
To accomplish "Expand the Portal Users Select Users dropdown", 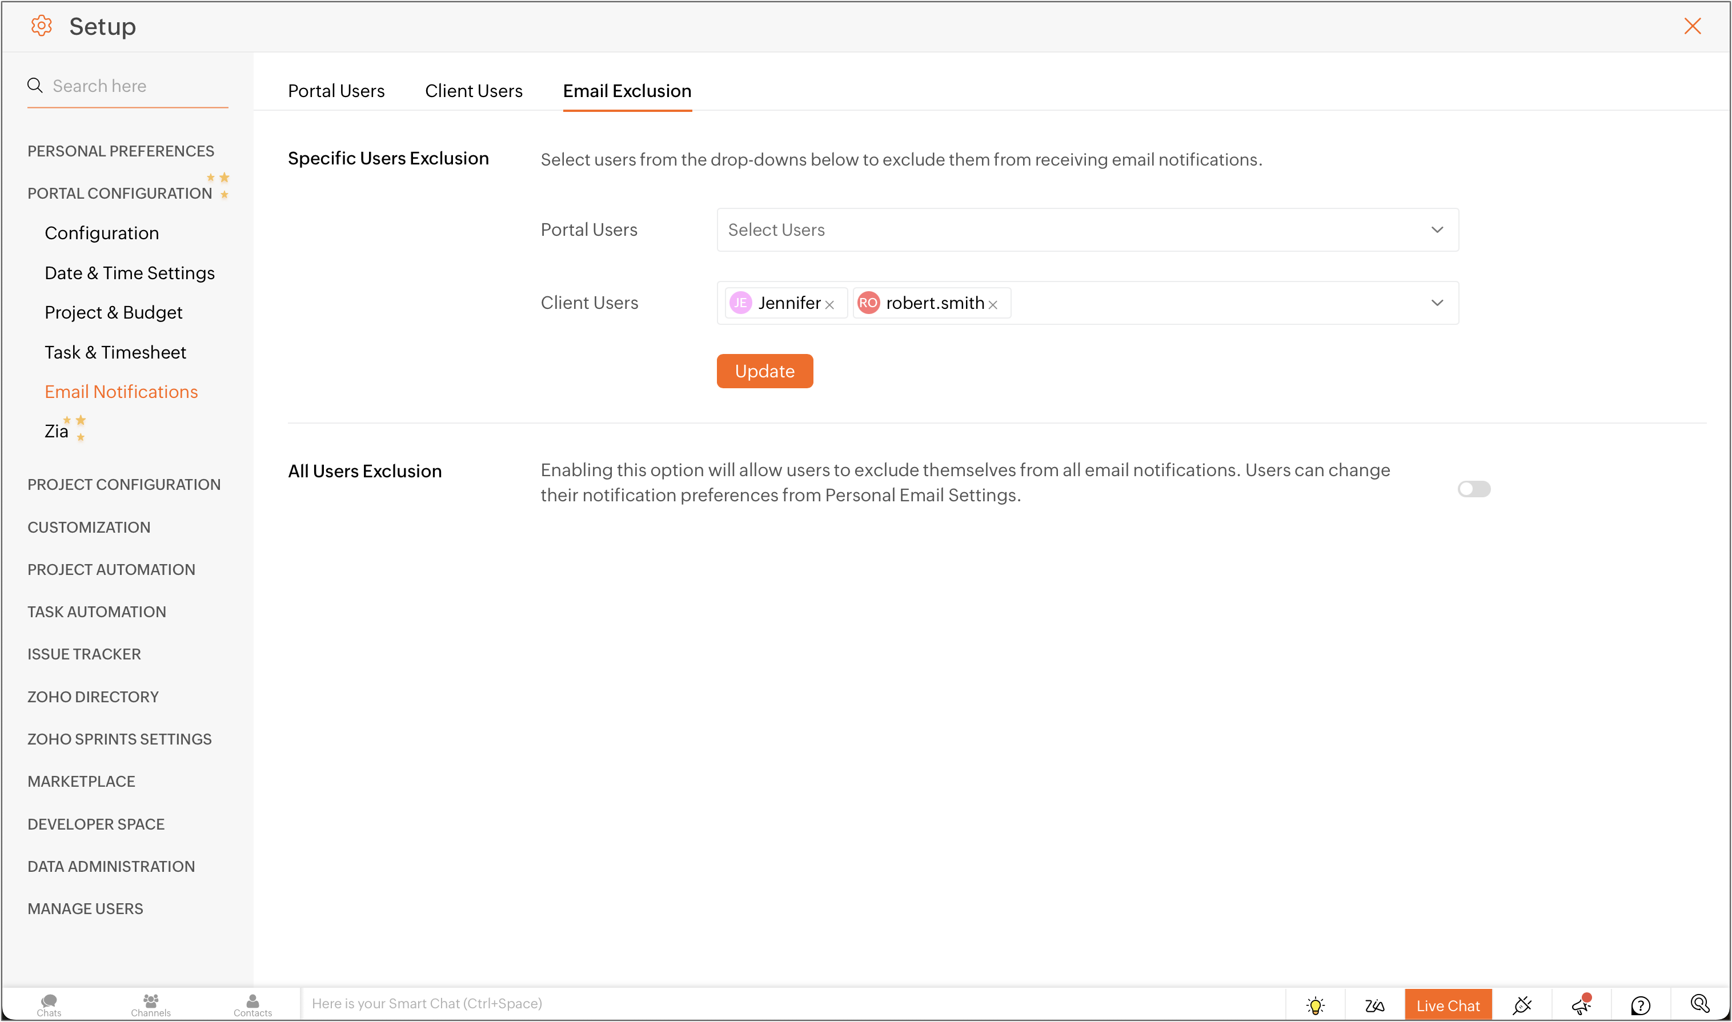I will tap(1087, 230).
